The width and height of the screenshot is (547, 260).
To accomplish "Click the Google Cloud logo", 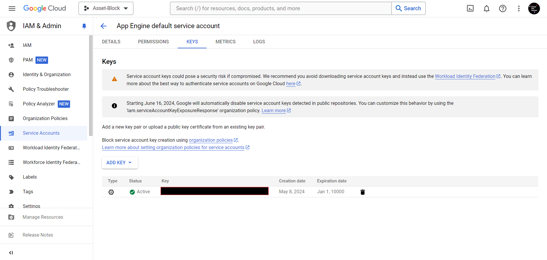I will click(x=45, y=8).
